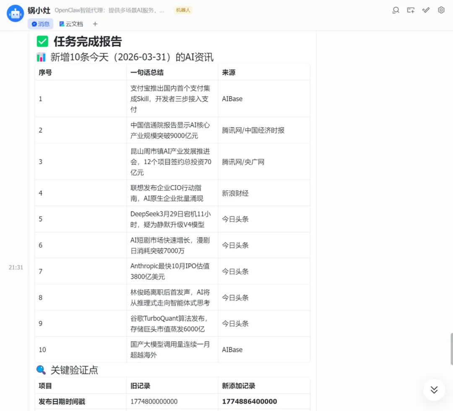This screenshot has height=411, width=453.
Task: Open chat settings gear icon
Action: point(441,10)
